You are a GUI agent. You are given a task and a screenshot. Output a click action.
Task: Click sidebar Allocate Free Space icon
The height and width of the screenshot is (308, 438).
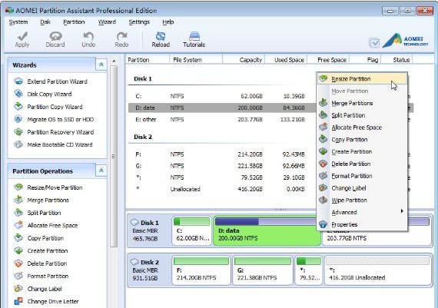18,225
